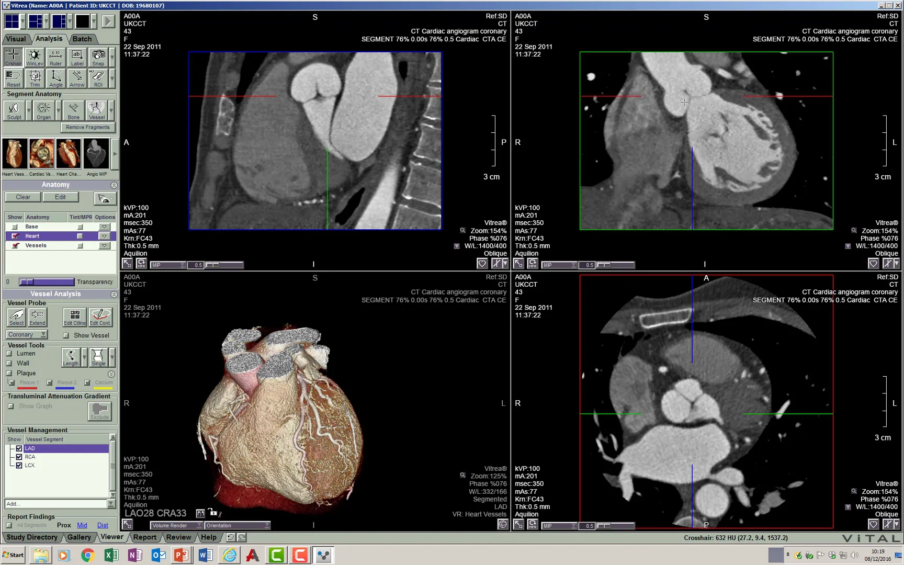Open the Sculpt tool dropdown arrow
Viewport: 904px width, 565px height.
(28, 110)
